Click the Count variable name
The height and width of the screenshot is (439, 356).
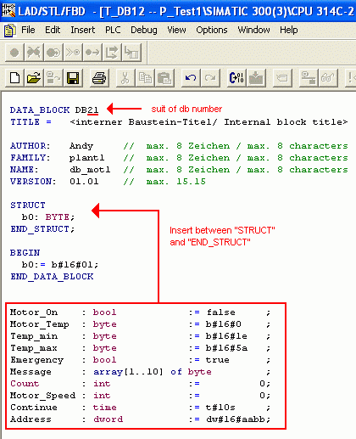pos(25,384)
